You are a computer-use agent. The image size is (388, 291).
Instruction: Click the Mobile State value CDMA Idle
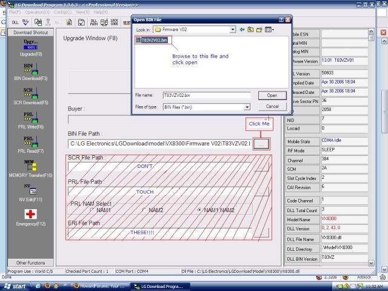point(332,140)
